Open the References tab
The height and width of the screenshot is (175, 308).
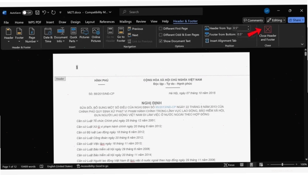pos(107,22)
